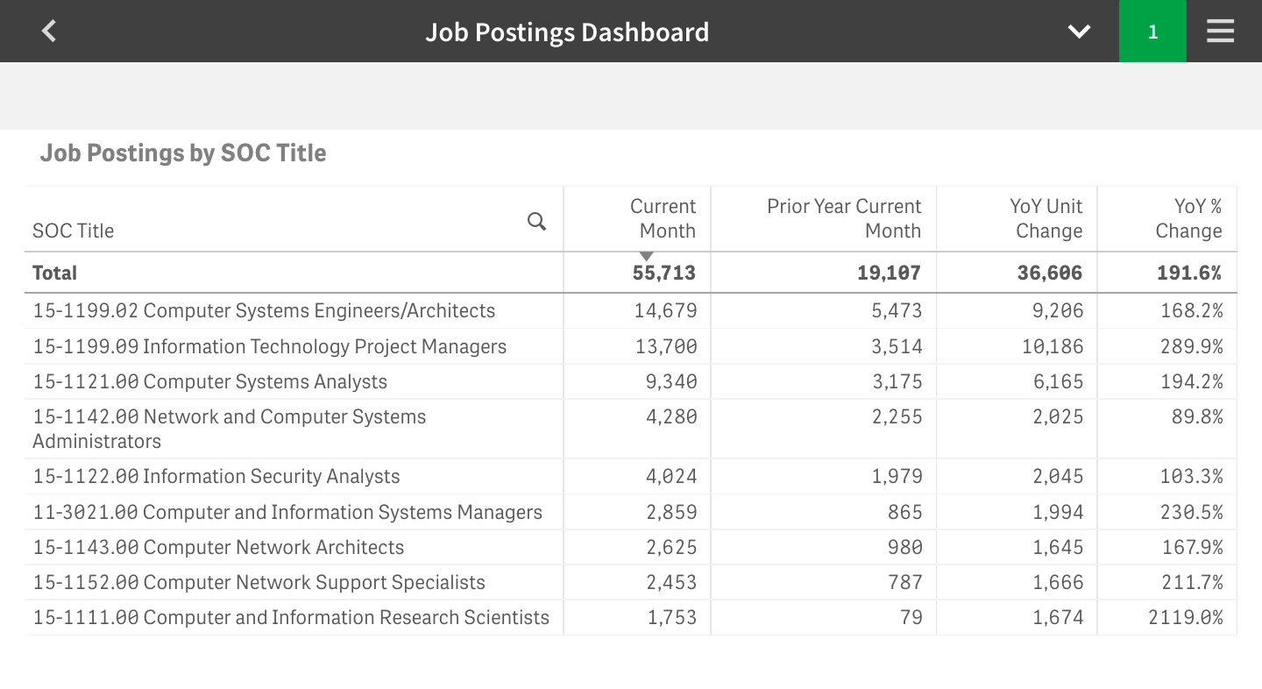Select Network and Computer Systems Administrators row
The width and height of the screenshot is (1262, 689).
click(x=230, y=429)
